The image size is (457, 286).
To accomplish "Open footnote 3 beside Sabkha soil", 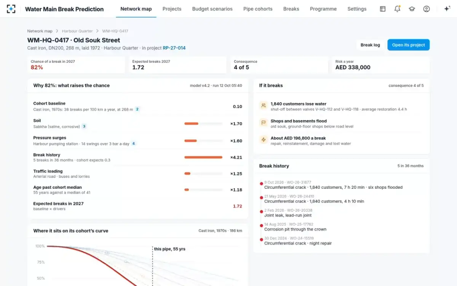I will click(84, 126).
